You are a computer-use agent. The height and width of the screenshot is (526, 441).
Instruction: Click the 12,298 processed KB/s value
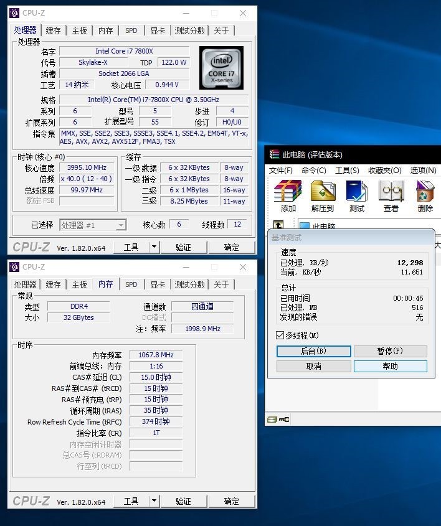point(410,263)
